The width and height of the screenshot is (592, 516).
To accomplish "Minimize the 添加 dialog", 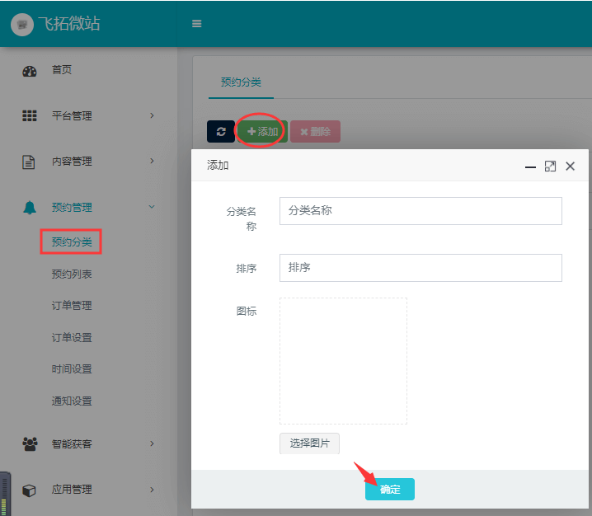I will pos(530,167).
